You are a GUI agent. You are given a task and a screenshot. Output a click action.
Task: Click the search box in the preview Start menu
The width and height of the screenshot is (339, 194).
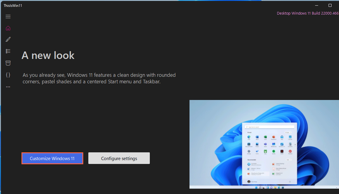click(269, 127)
